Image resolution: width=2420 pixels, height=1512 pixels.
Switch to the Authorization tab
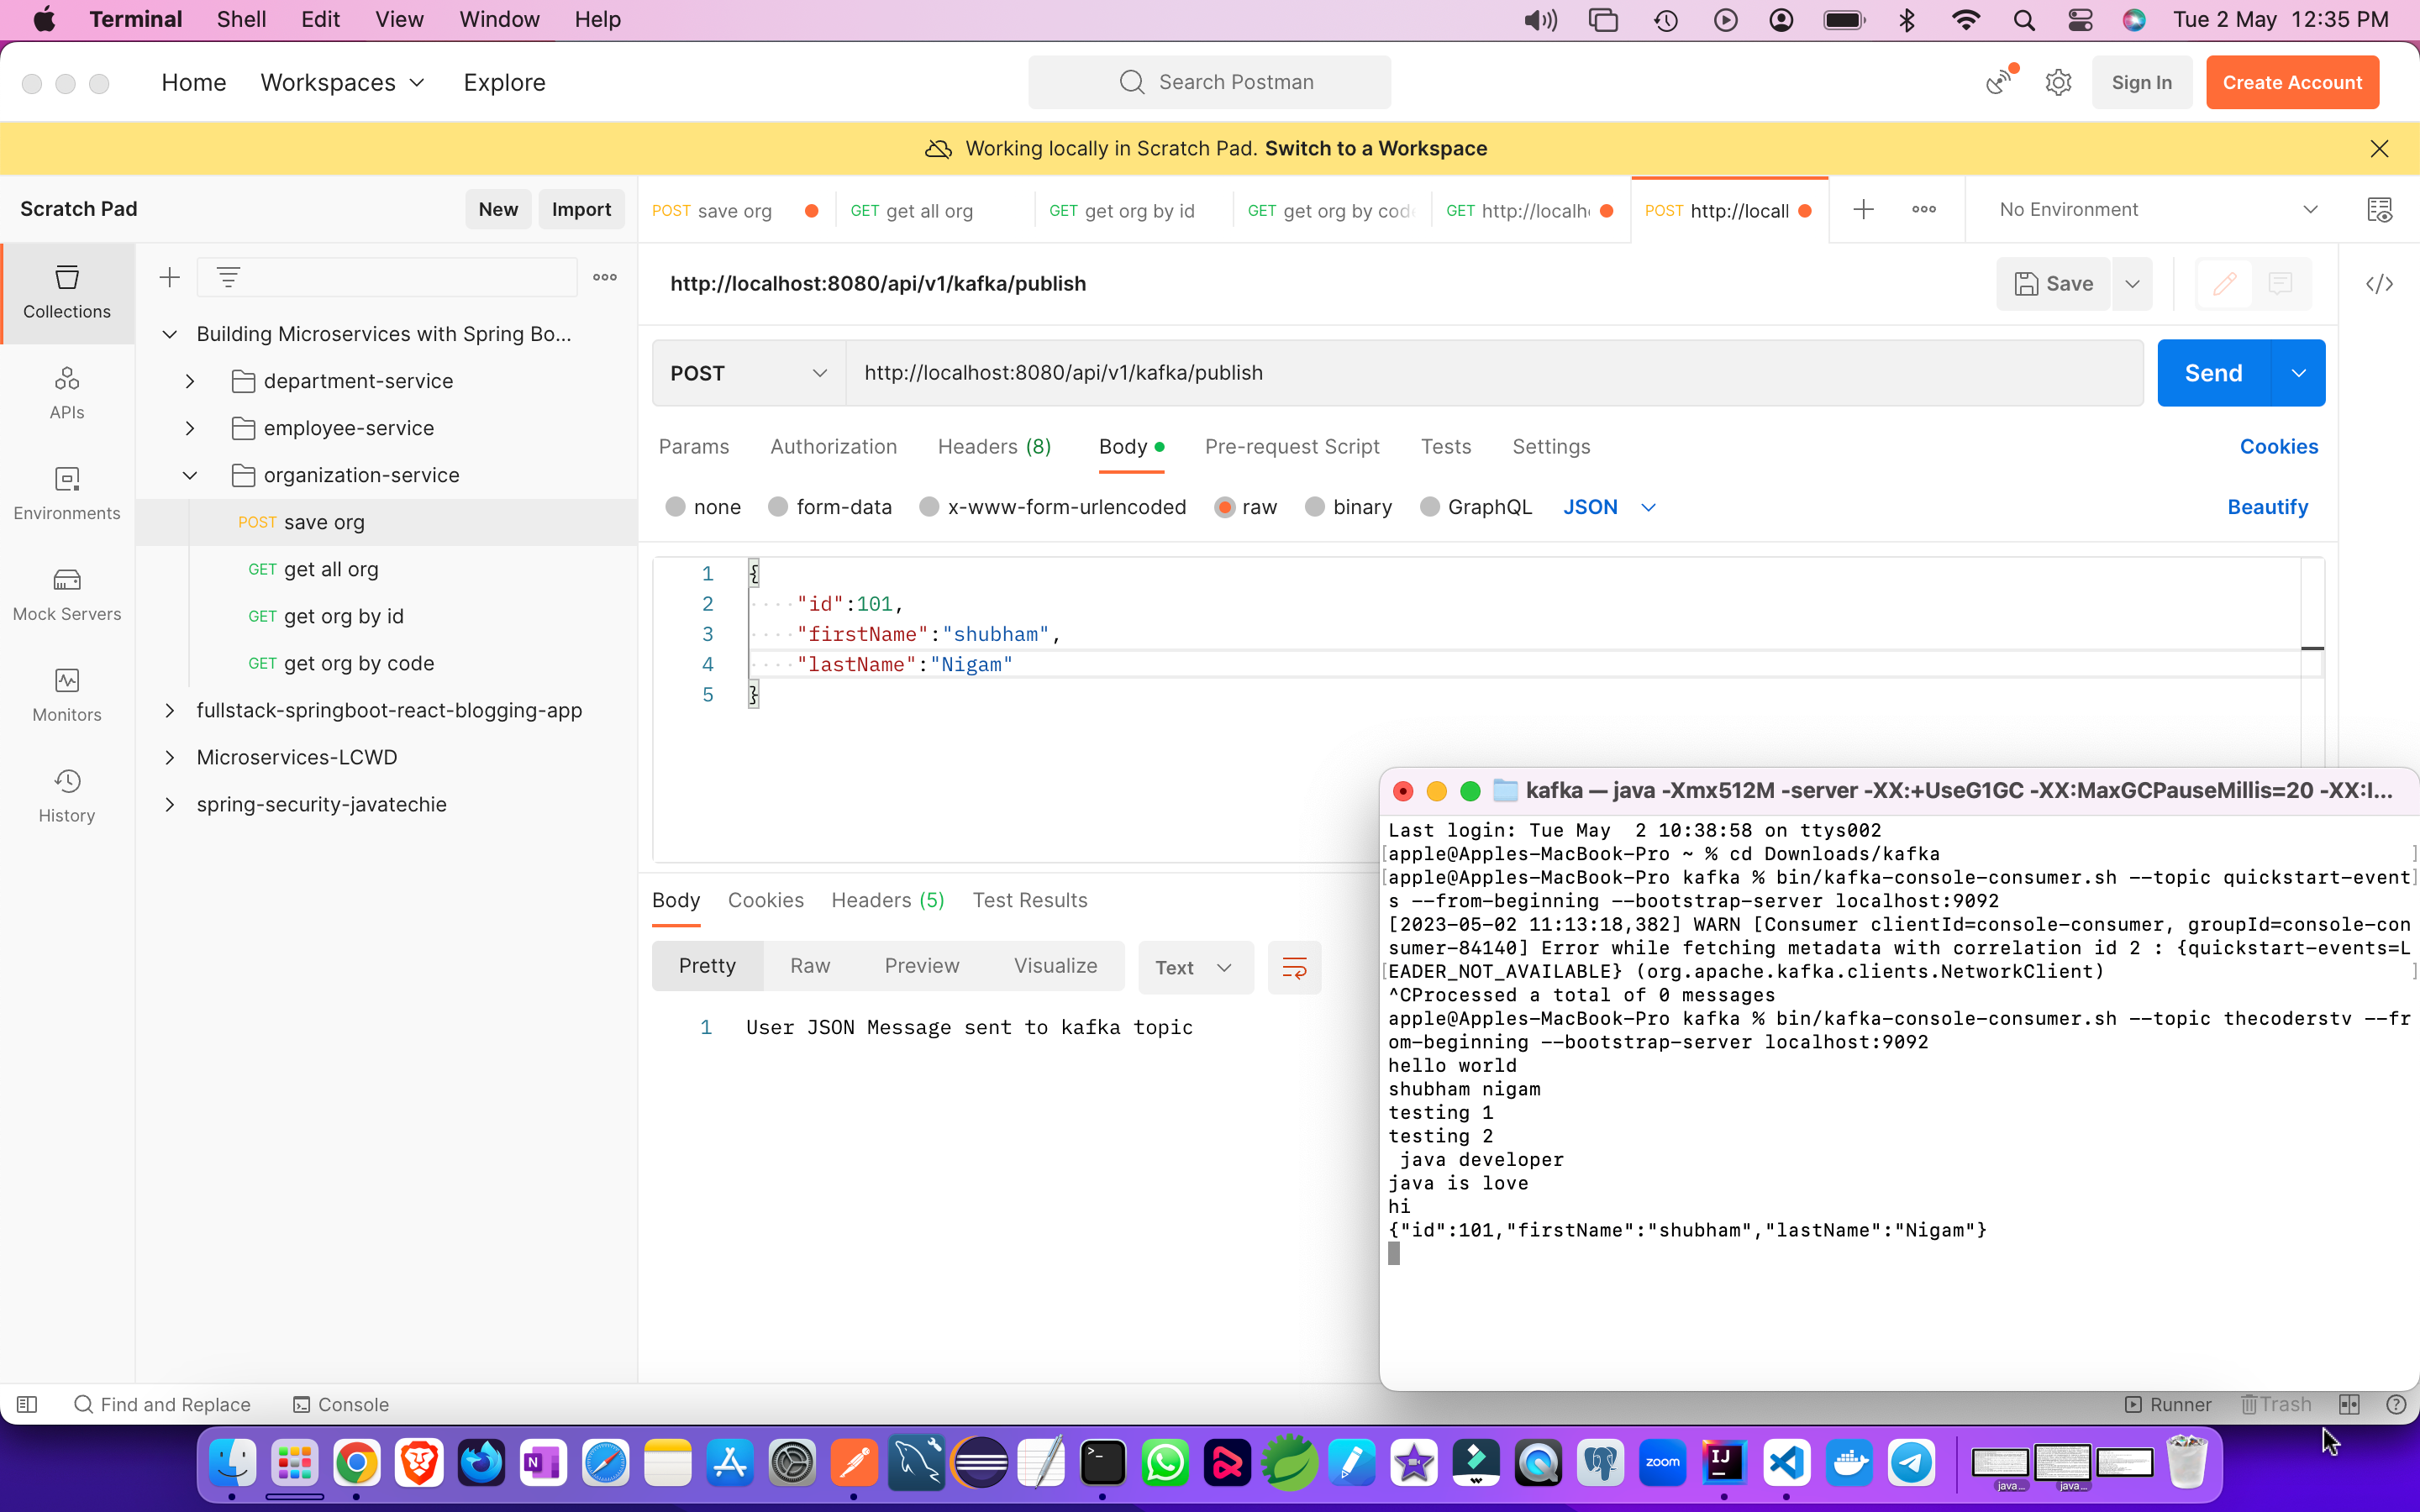pos(833,447)
